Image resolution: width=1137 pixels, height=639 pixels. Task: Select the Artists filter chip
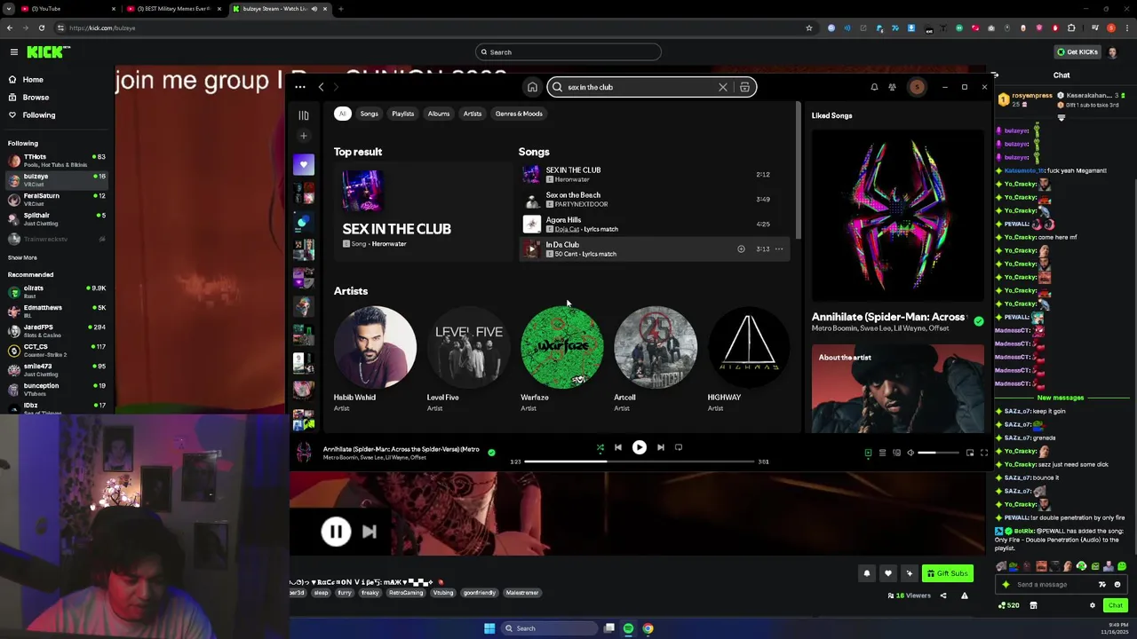click(472, 114)
